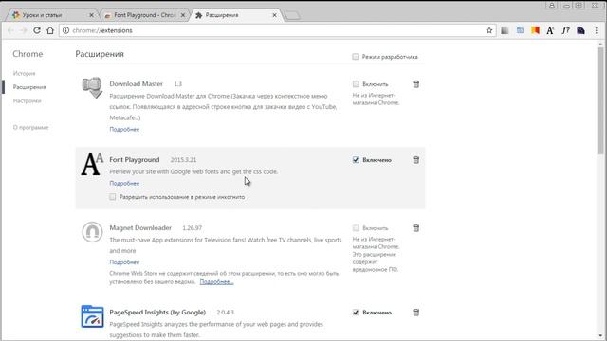Remove Magnet Downloader using trash icon
Screen dimensions: 607x341
click(x=416, y=228)
